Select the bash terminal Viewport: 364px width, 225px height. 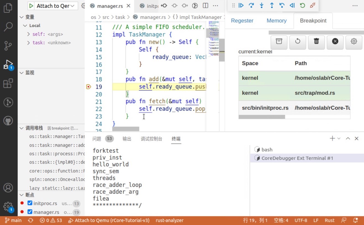point(307,150)
